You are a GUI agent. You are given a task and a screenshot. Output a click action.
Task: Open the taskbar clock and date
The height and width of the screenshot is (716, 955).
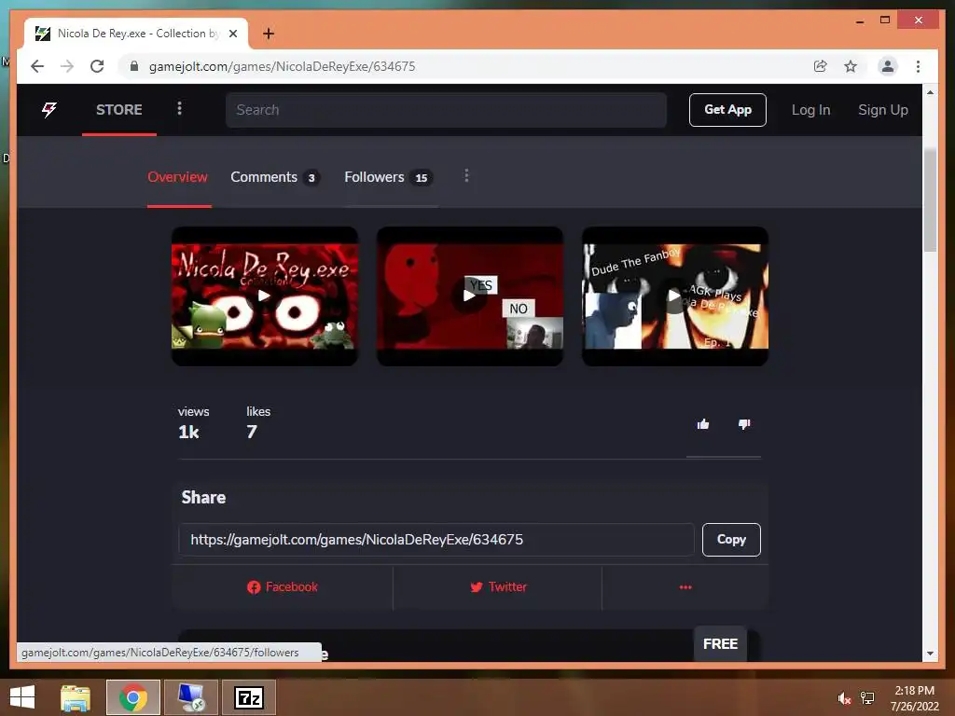coord(914,698)
